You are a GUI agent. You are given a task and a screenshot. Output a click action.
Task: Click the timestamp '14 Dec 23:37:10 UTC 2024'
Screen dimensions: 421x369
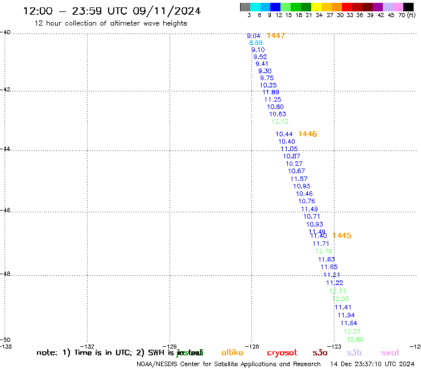click(x=373, y=364)
